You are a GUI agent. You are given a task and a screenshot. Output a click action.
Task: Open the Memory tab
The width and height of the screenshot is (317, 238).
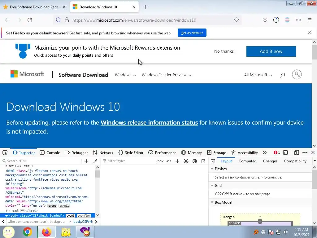coord(191,152)
